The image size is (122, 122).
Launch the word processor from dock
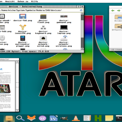[54, 118]
